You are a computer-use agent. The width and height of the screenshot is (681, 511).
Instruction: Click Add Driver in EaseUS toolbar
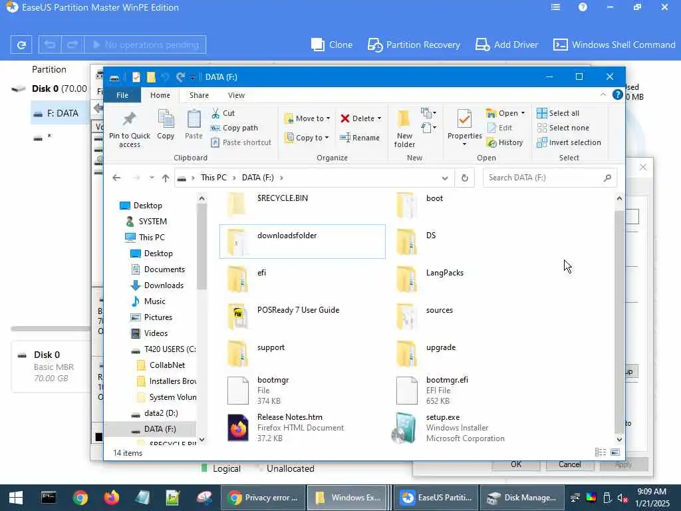506,45
